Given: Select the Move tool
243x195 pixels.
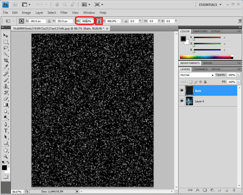Looking at the screenshot, I should 6,36.
